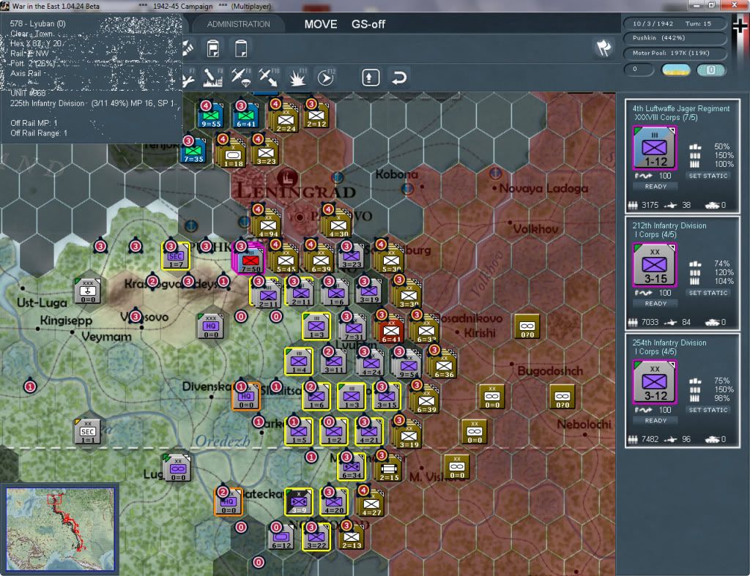The width and height of the screenshot is (750, 576).
Task: Click the MOVE mode label
Action: pyautogui.click(x=321, y=24)
